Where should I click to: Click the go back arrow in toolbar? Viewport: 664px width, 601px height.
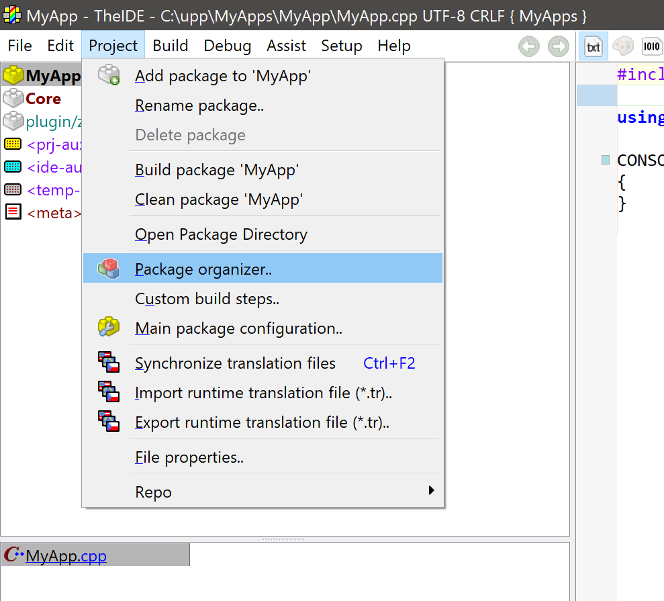(529, 46)
